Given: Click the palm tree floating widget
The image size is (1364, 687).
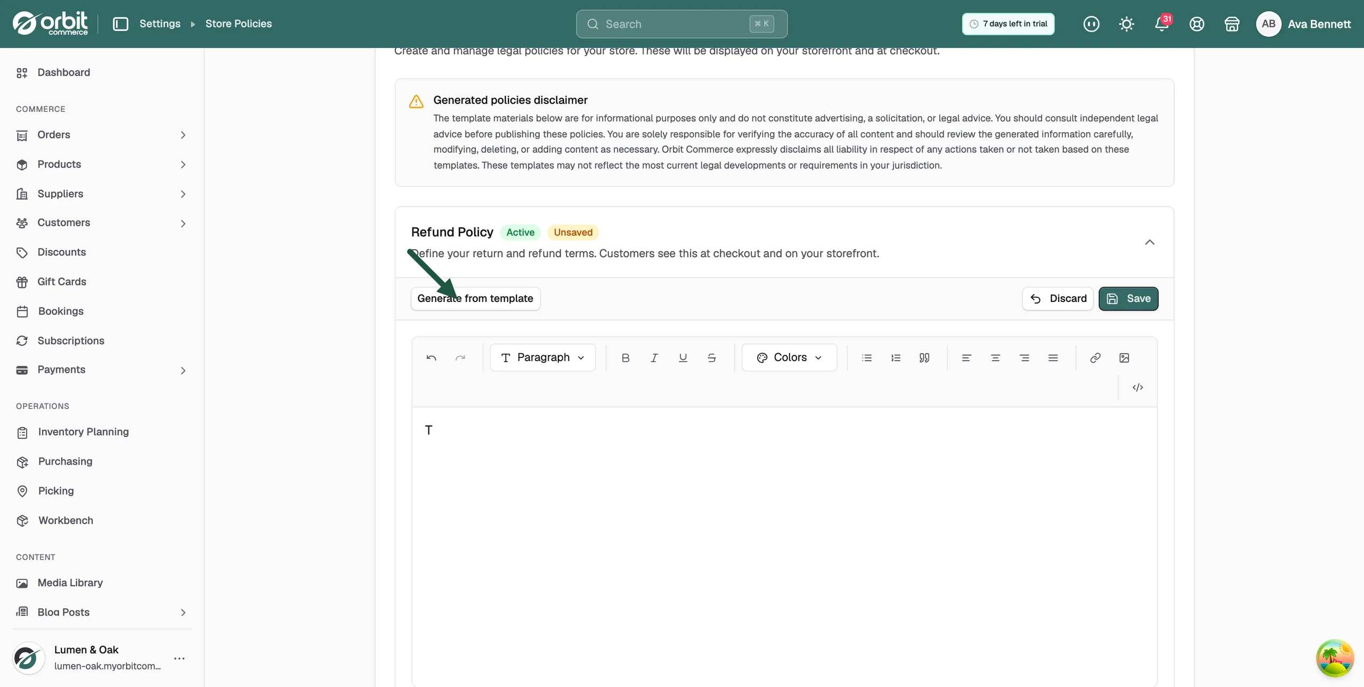Looking at the screenshot, I should [1335, 658].
